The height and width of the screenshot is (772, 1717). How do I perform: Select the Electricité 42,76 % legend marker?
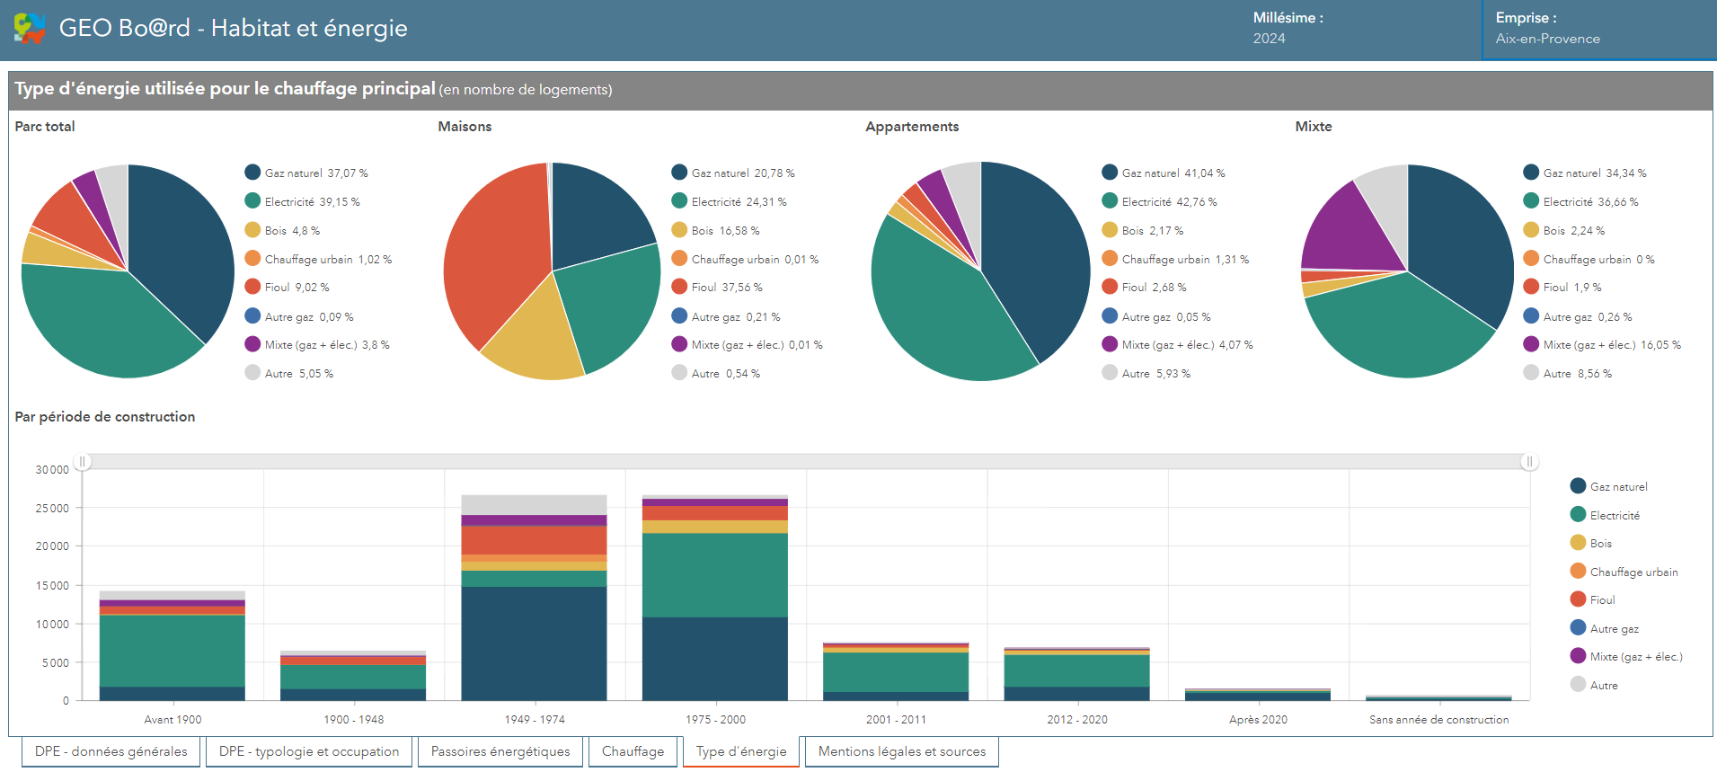click(1110, 201)
